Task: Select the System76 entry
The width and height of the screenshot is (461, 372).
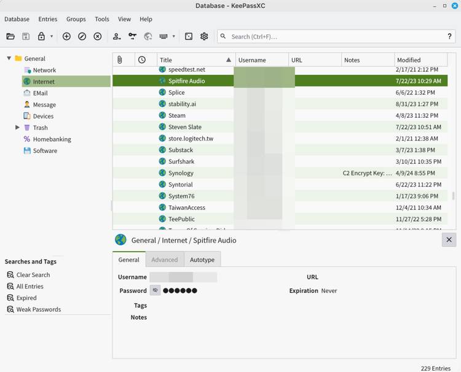Action: [x=280, y=196]
